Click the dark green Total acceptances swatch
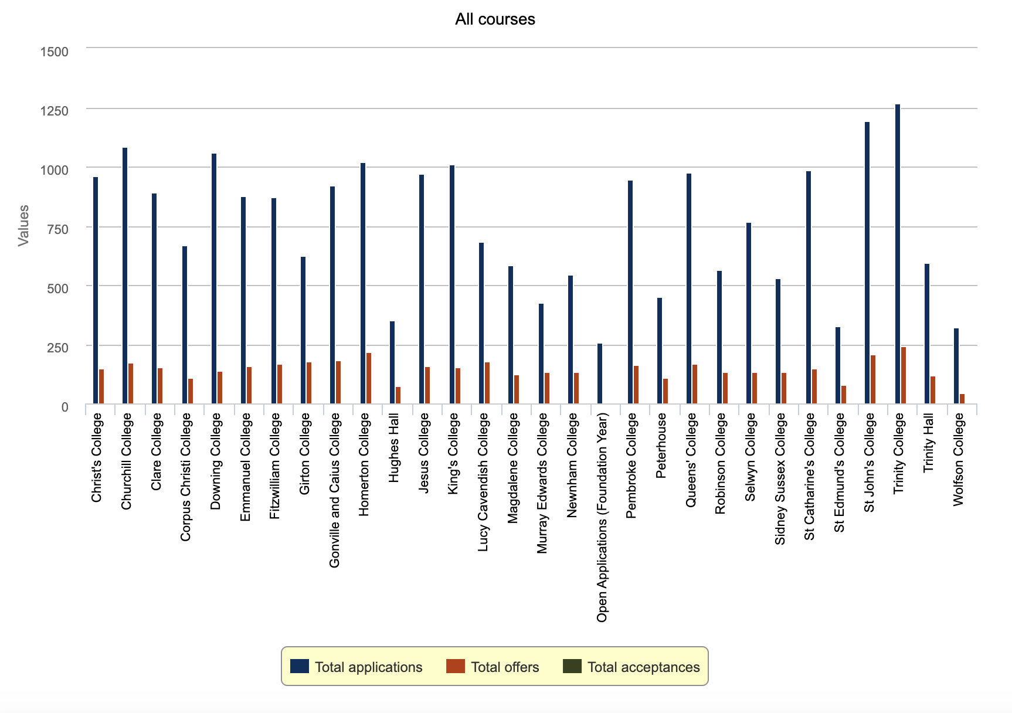This screenshot has width=1012, height=713. click(572, 667)
